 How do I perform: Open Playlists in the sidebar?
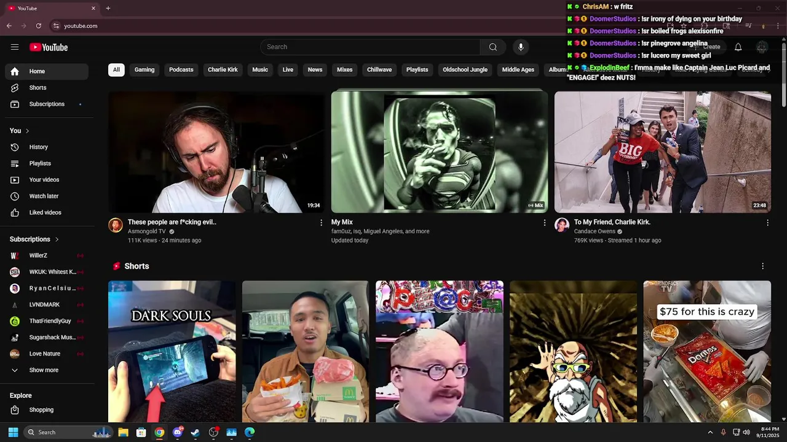coord(47,163)
